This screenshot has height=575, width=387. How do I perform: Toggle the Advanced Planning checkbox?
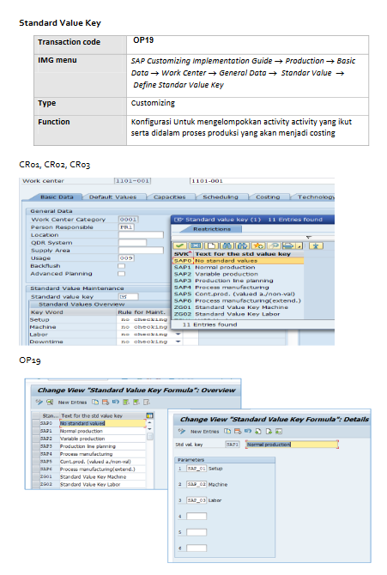click(121, 274)
